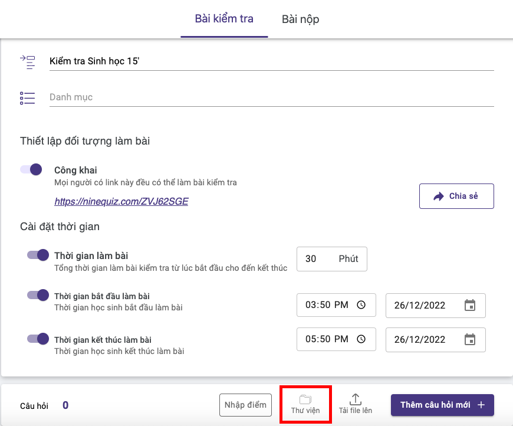Click Thêm câu hỏi mới button

[x=442, y=405]
